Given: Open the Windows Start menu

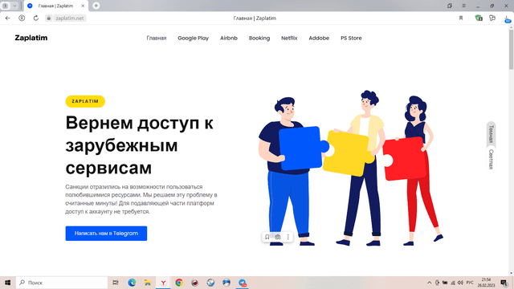Looking at the screenshot, I should 7,283.
